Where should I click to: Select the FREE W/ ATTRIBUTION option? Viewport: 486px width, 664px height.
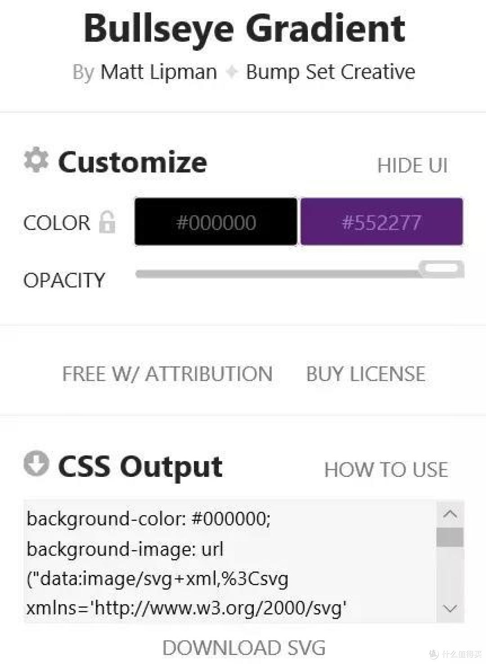(x=167, y=374)
